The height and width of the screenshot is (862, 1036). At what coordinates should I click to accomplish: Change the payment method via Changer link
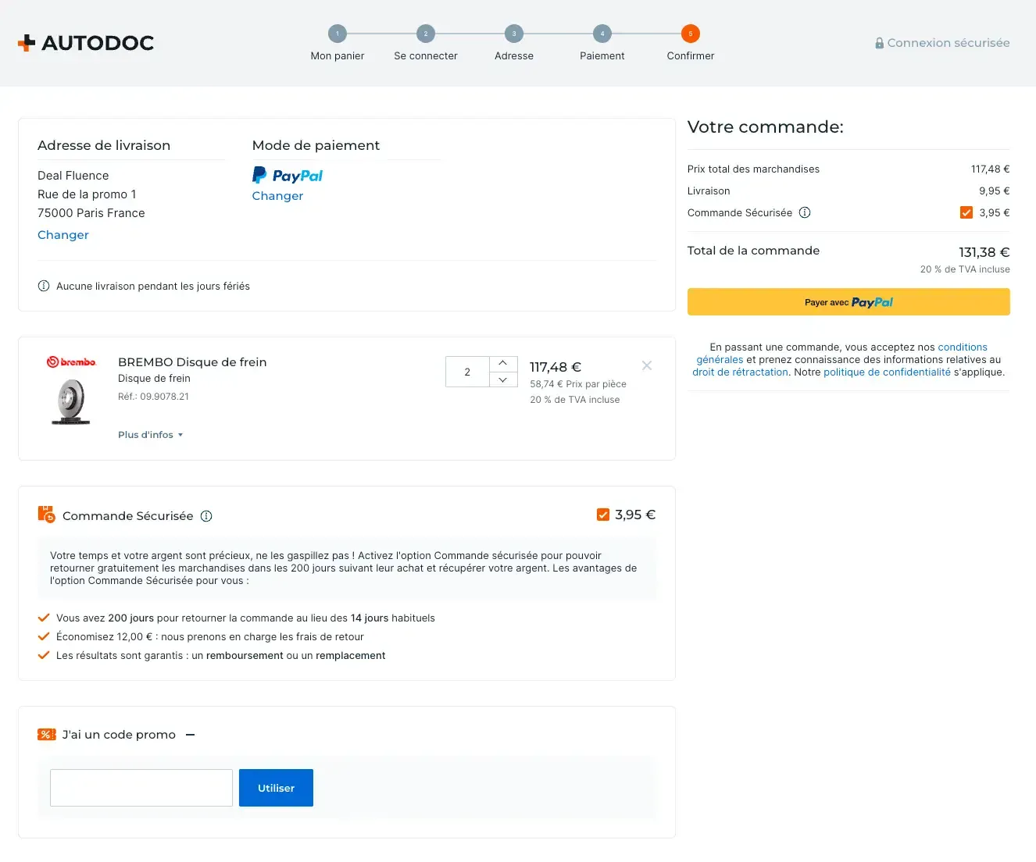pos(277,196)
